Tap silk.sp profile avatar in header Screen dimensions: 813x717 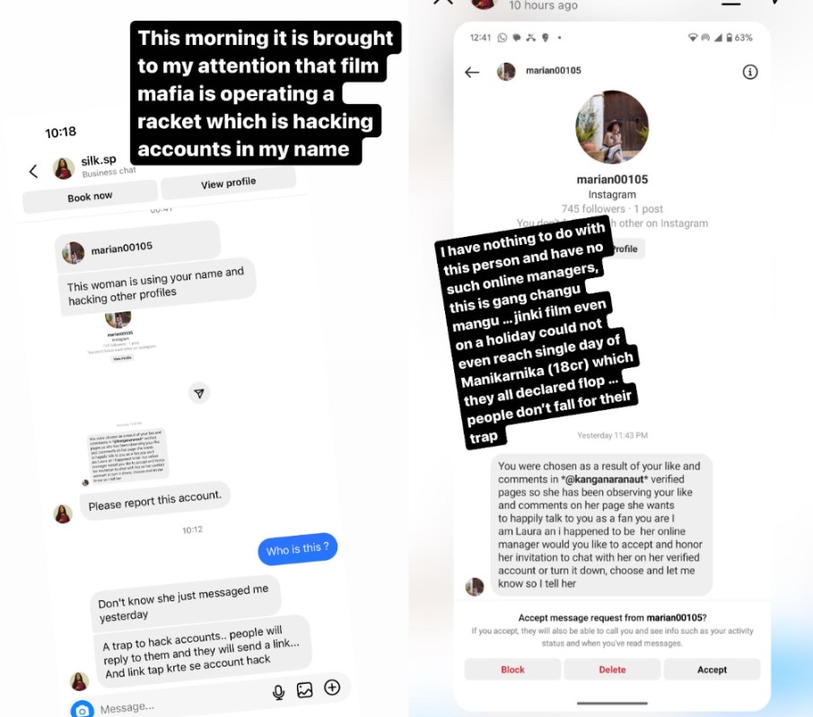coord(64,169)
